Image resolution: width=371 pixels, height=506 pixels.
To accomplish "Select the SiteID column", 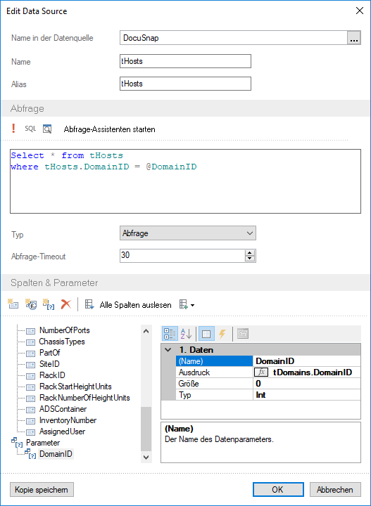I will (x=49, y=364).
